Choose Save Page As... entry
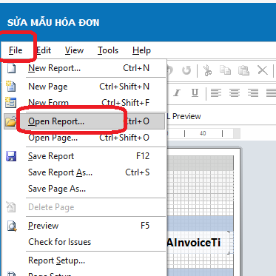 coord(84,189)
